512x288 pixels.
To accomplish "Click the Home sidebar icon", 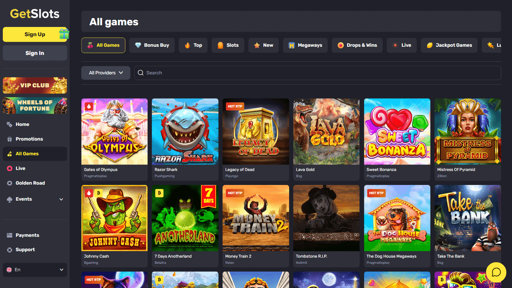I will point(10,125).
